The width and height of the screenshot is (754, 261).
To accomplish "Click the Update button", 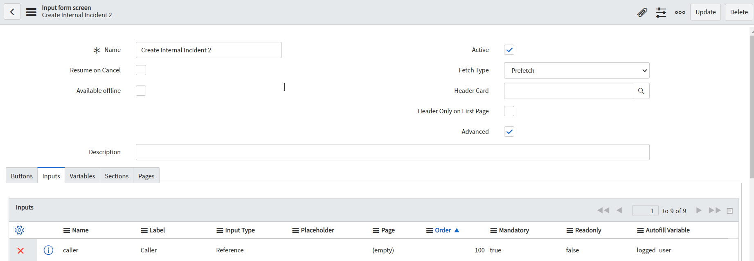I will tap(705, 12).
